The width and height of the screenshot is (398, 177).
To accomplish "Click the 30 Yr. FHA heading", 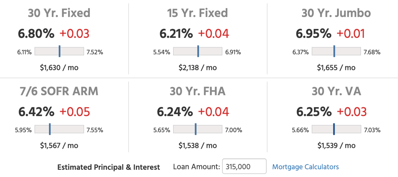I will coord(197,91).
